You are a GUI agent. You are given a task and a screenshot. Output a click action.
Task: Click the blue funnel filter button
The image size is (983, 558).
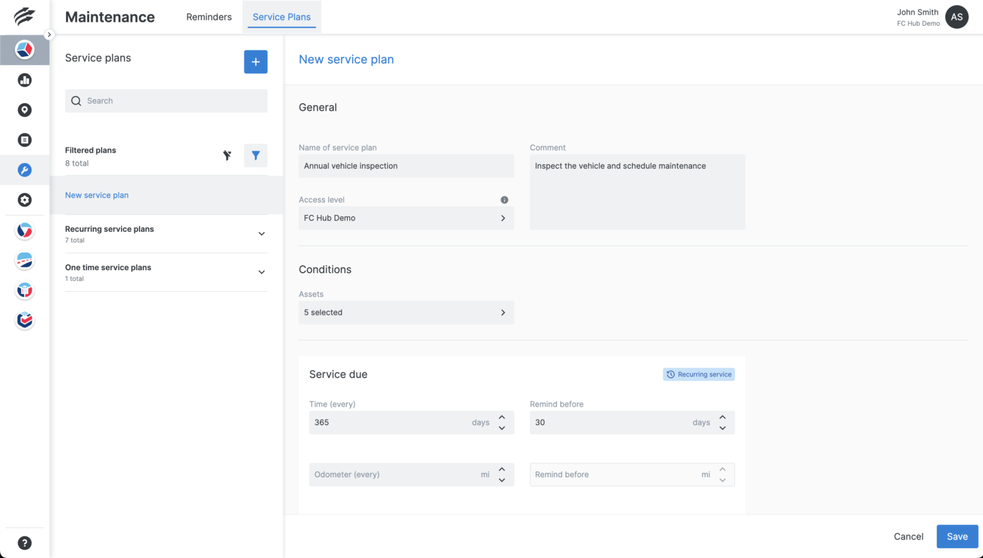click(255, 155)
